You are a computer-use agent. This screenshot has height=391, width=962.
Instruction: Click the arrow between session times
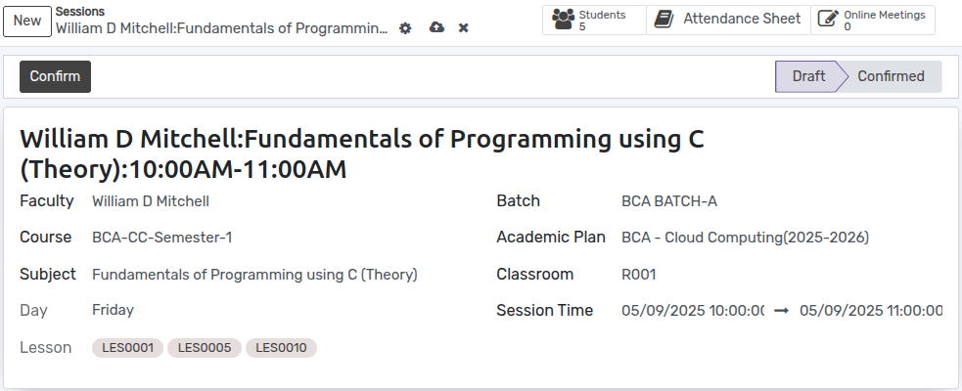click(x=781, y=311)
